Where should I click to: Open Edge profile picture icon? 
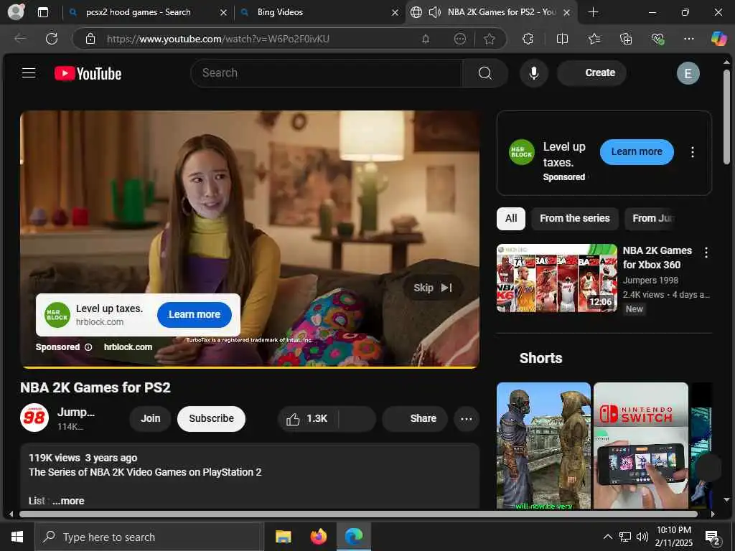(x=17, y=11)
